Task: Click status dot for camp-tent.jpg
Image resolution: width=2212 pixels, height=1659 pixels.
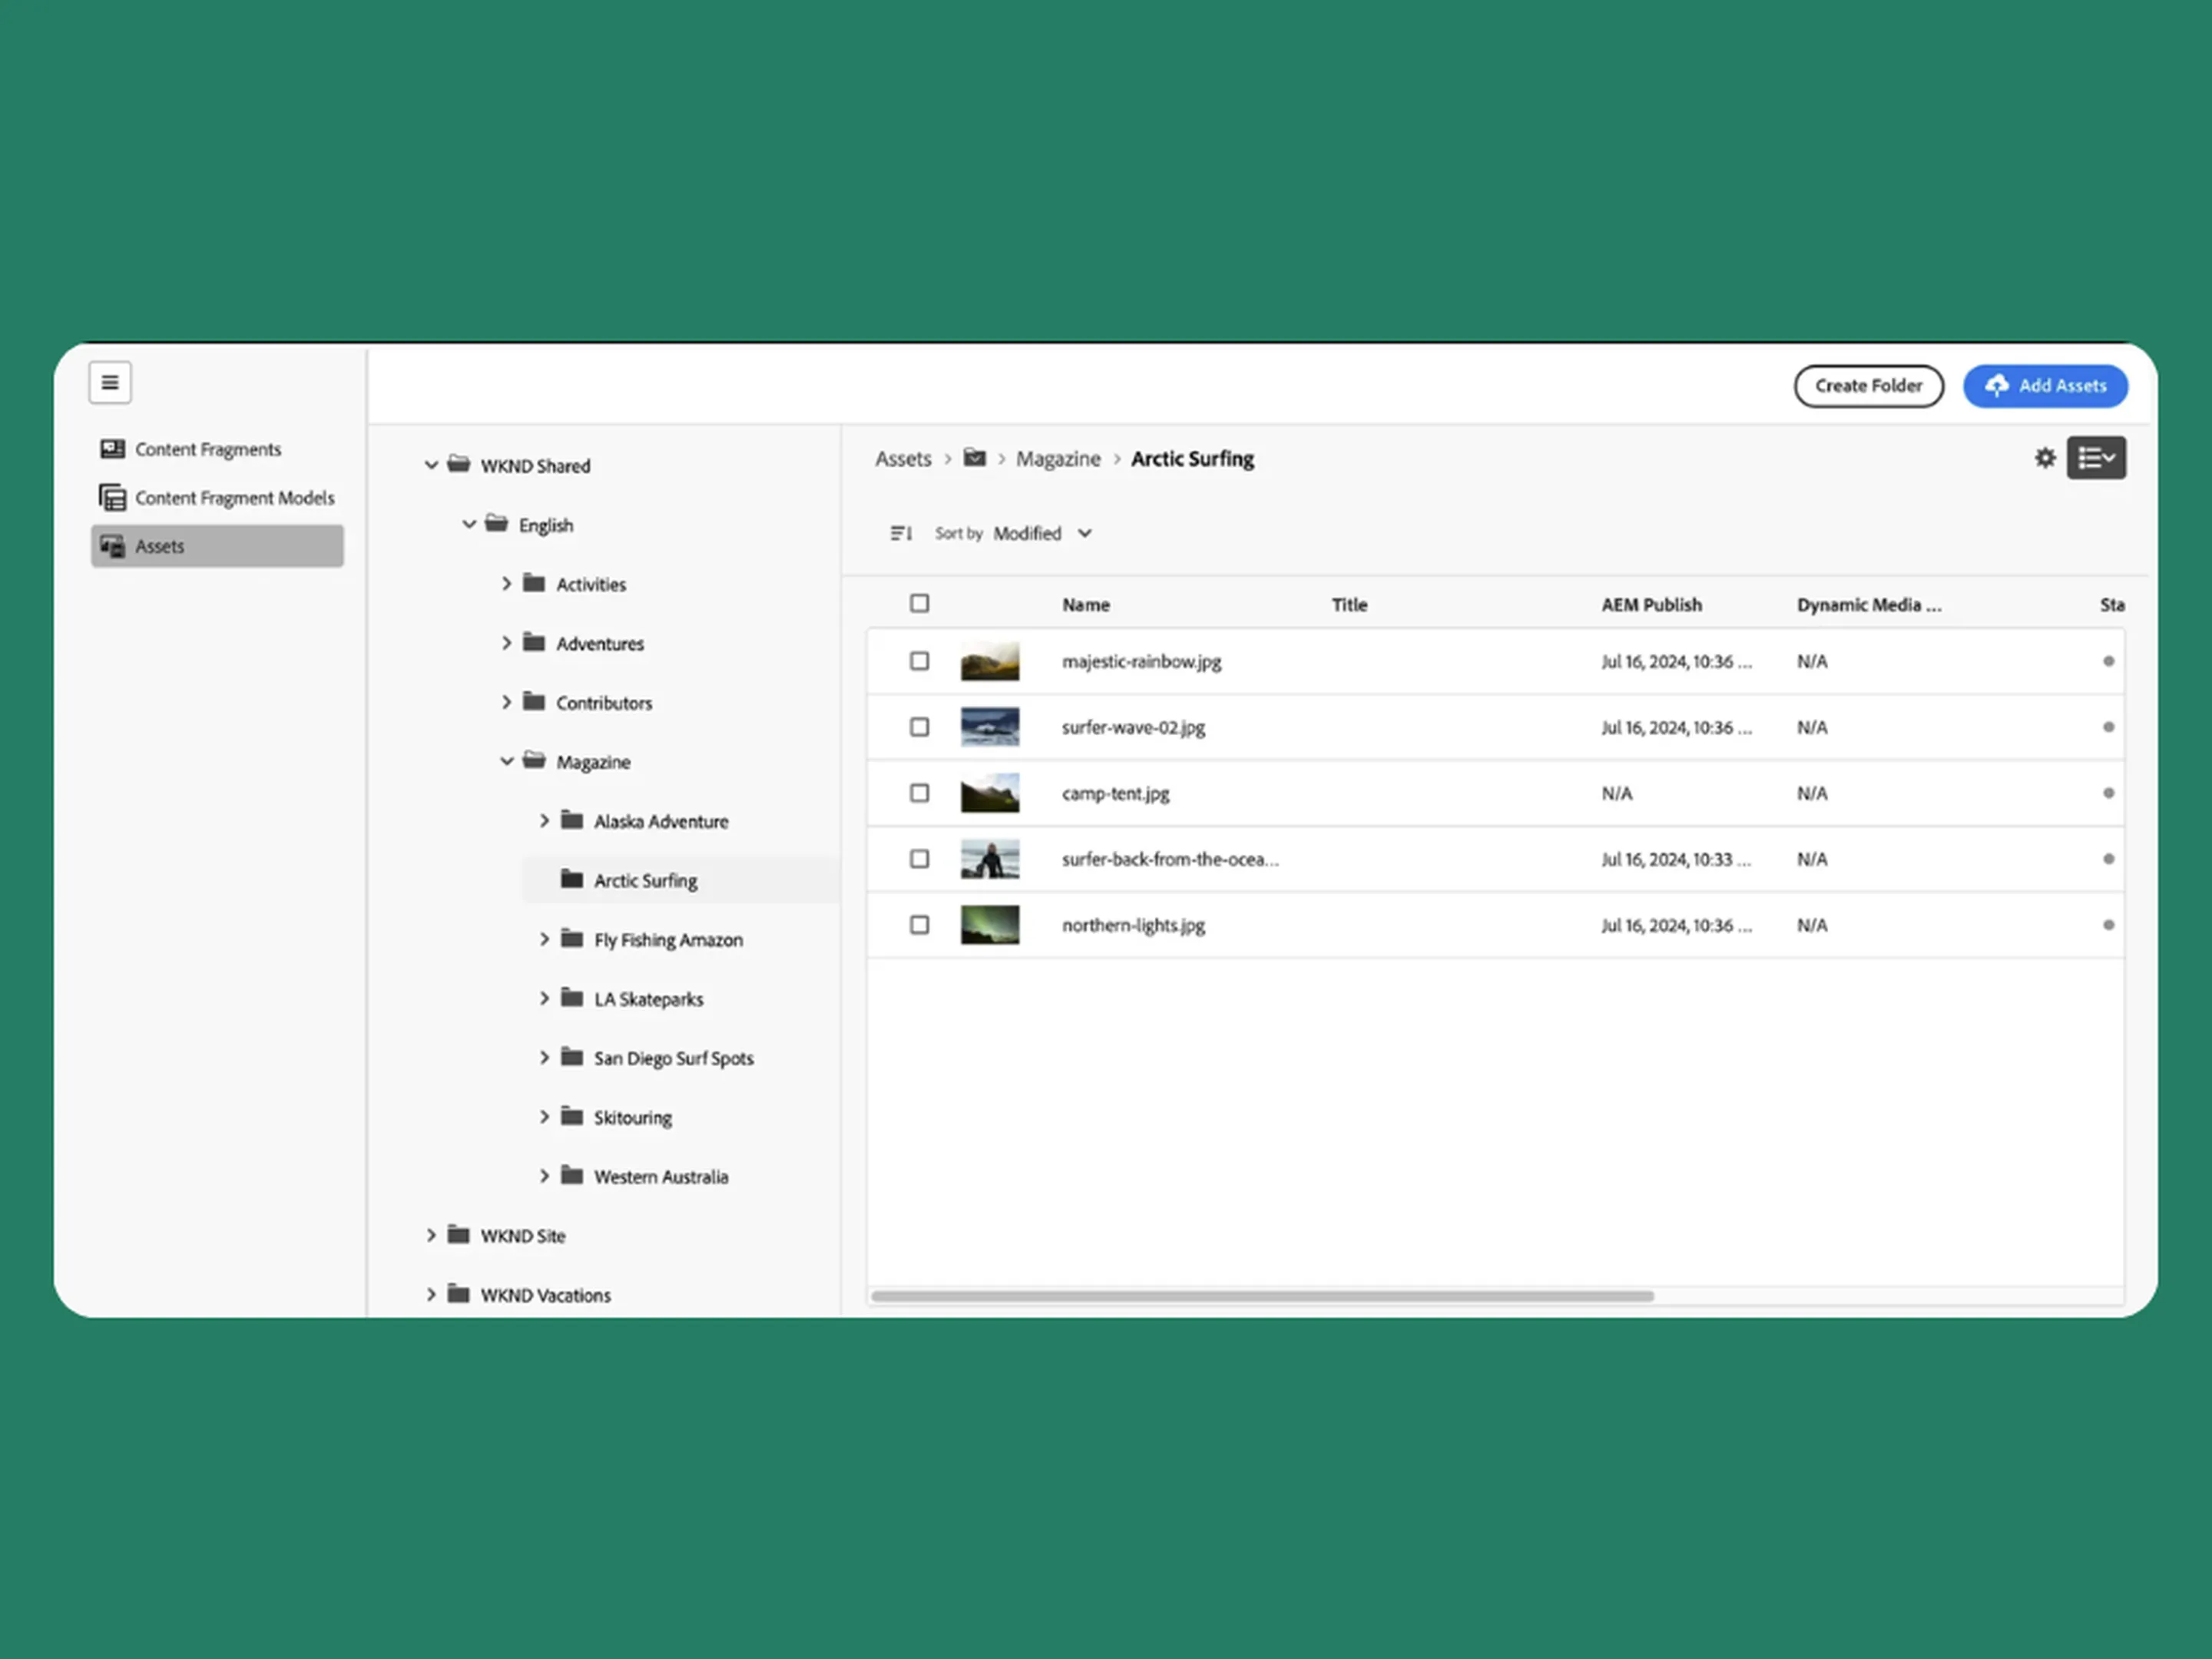Action: pyautogui.click(x=2108, y=793)
